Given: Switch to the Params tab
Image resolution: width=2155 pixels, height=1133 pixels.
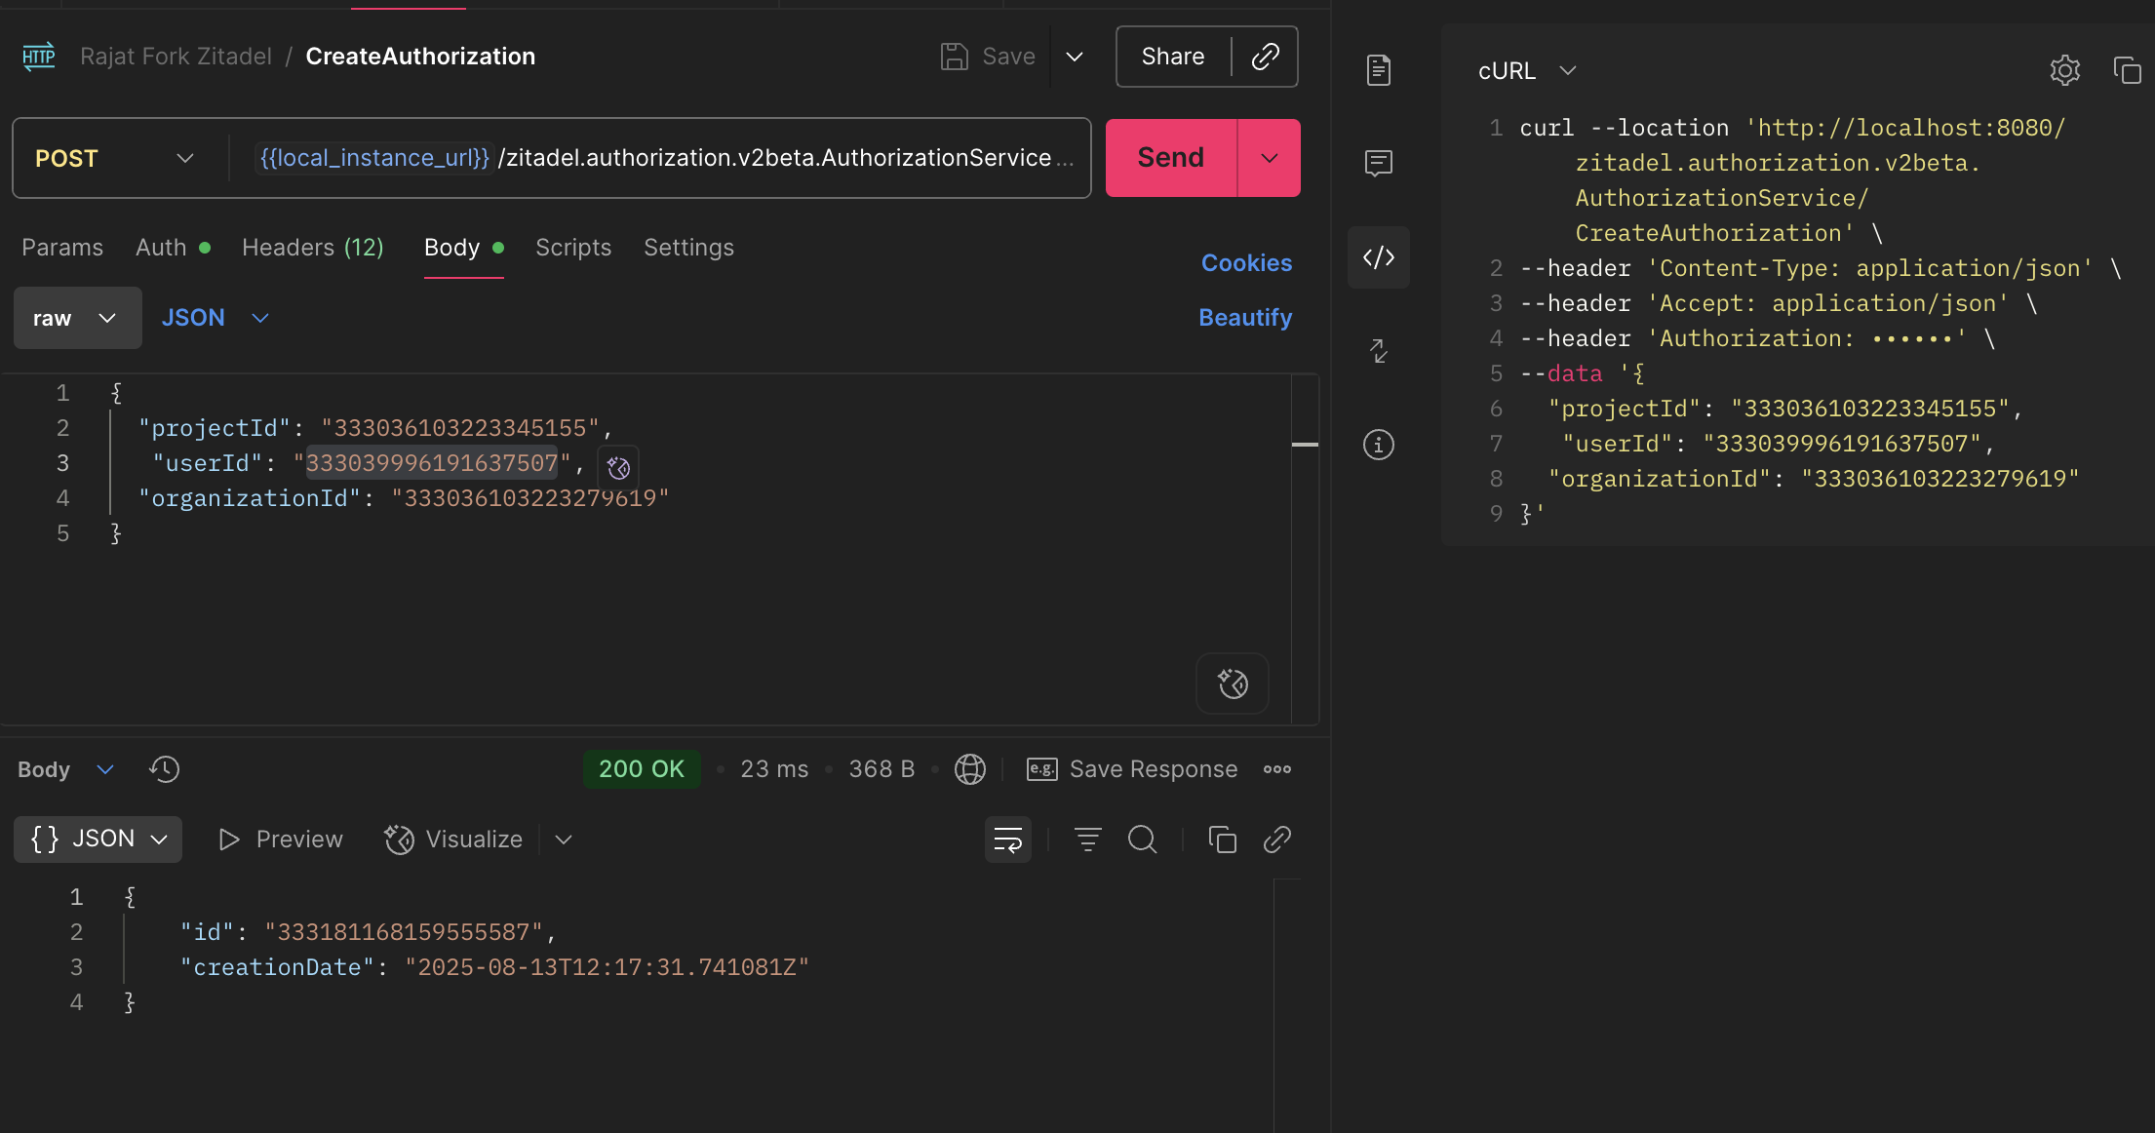Looking at the screenshot, I should point(62,248).
